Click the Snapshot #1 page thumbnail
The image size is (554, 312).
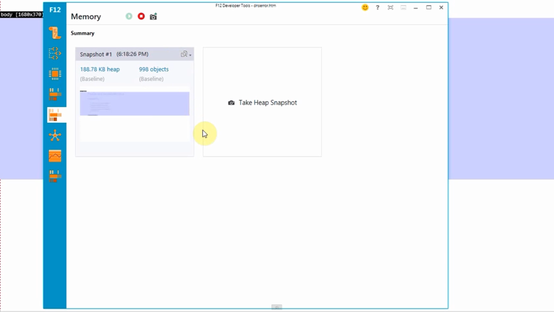pos(135,114)
